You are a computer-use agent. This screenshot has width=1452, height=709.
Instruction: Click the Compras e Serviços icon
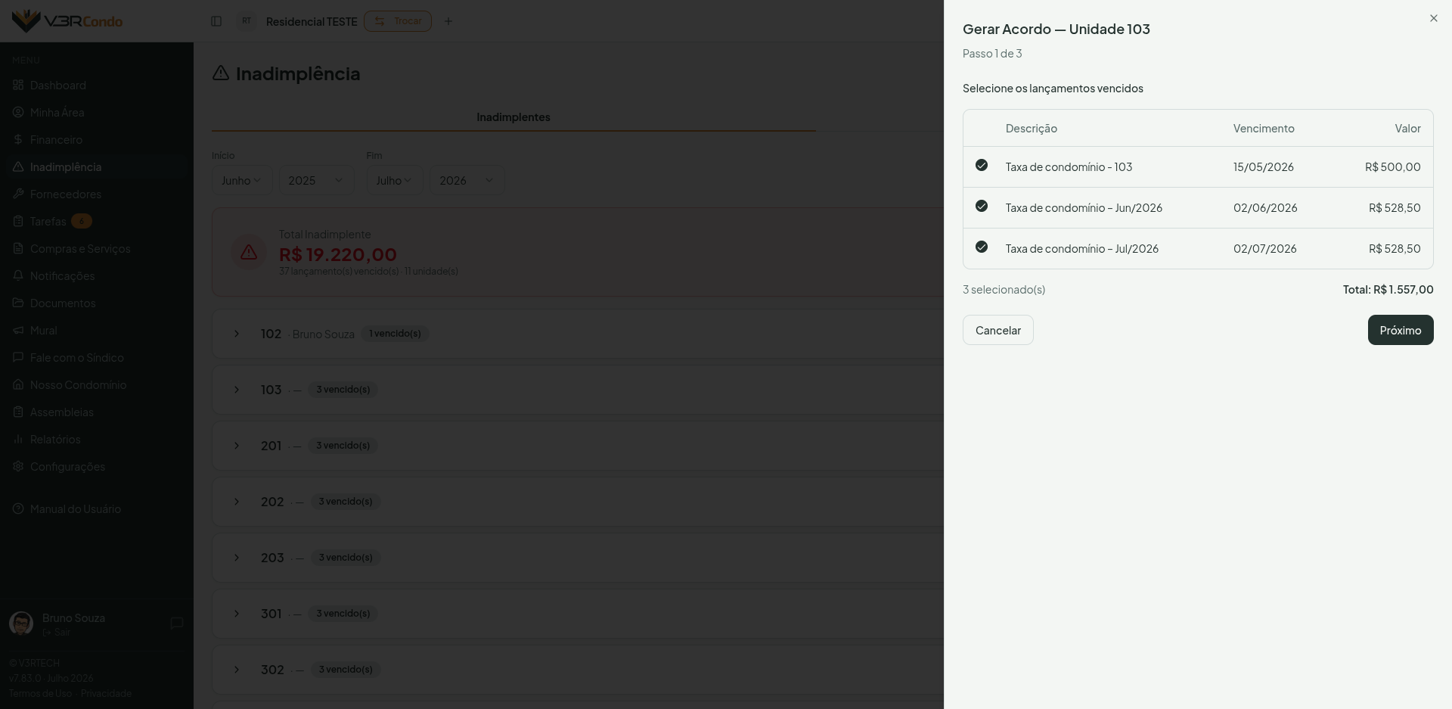tap(18, 248)
